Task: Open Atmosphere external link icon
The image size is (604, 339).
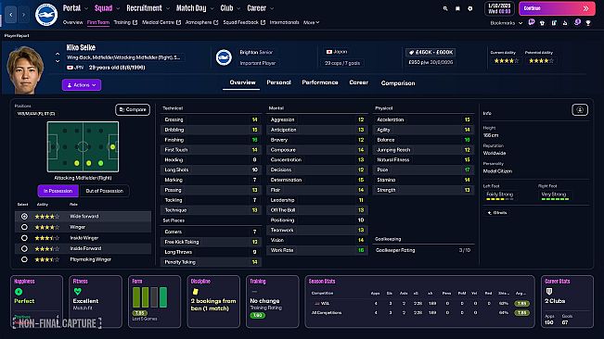Action: pyautogui.click(x=215, y=22)
